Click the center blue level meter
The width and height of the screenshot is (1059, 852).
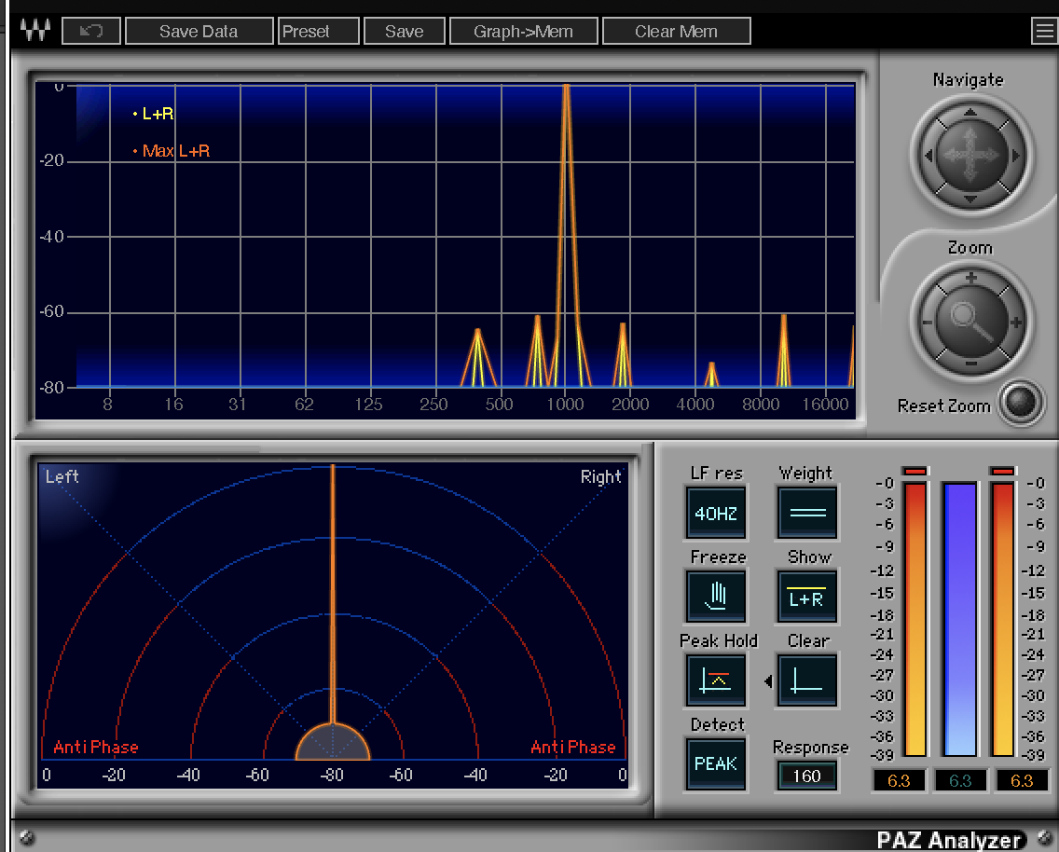pos(960,619)
